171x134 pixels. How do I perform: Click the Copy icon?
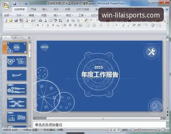pos(73,21)
